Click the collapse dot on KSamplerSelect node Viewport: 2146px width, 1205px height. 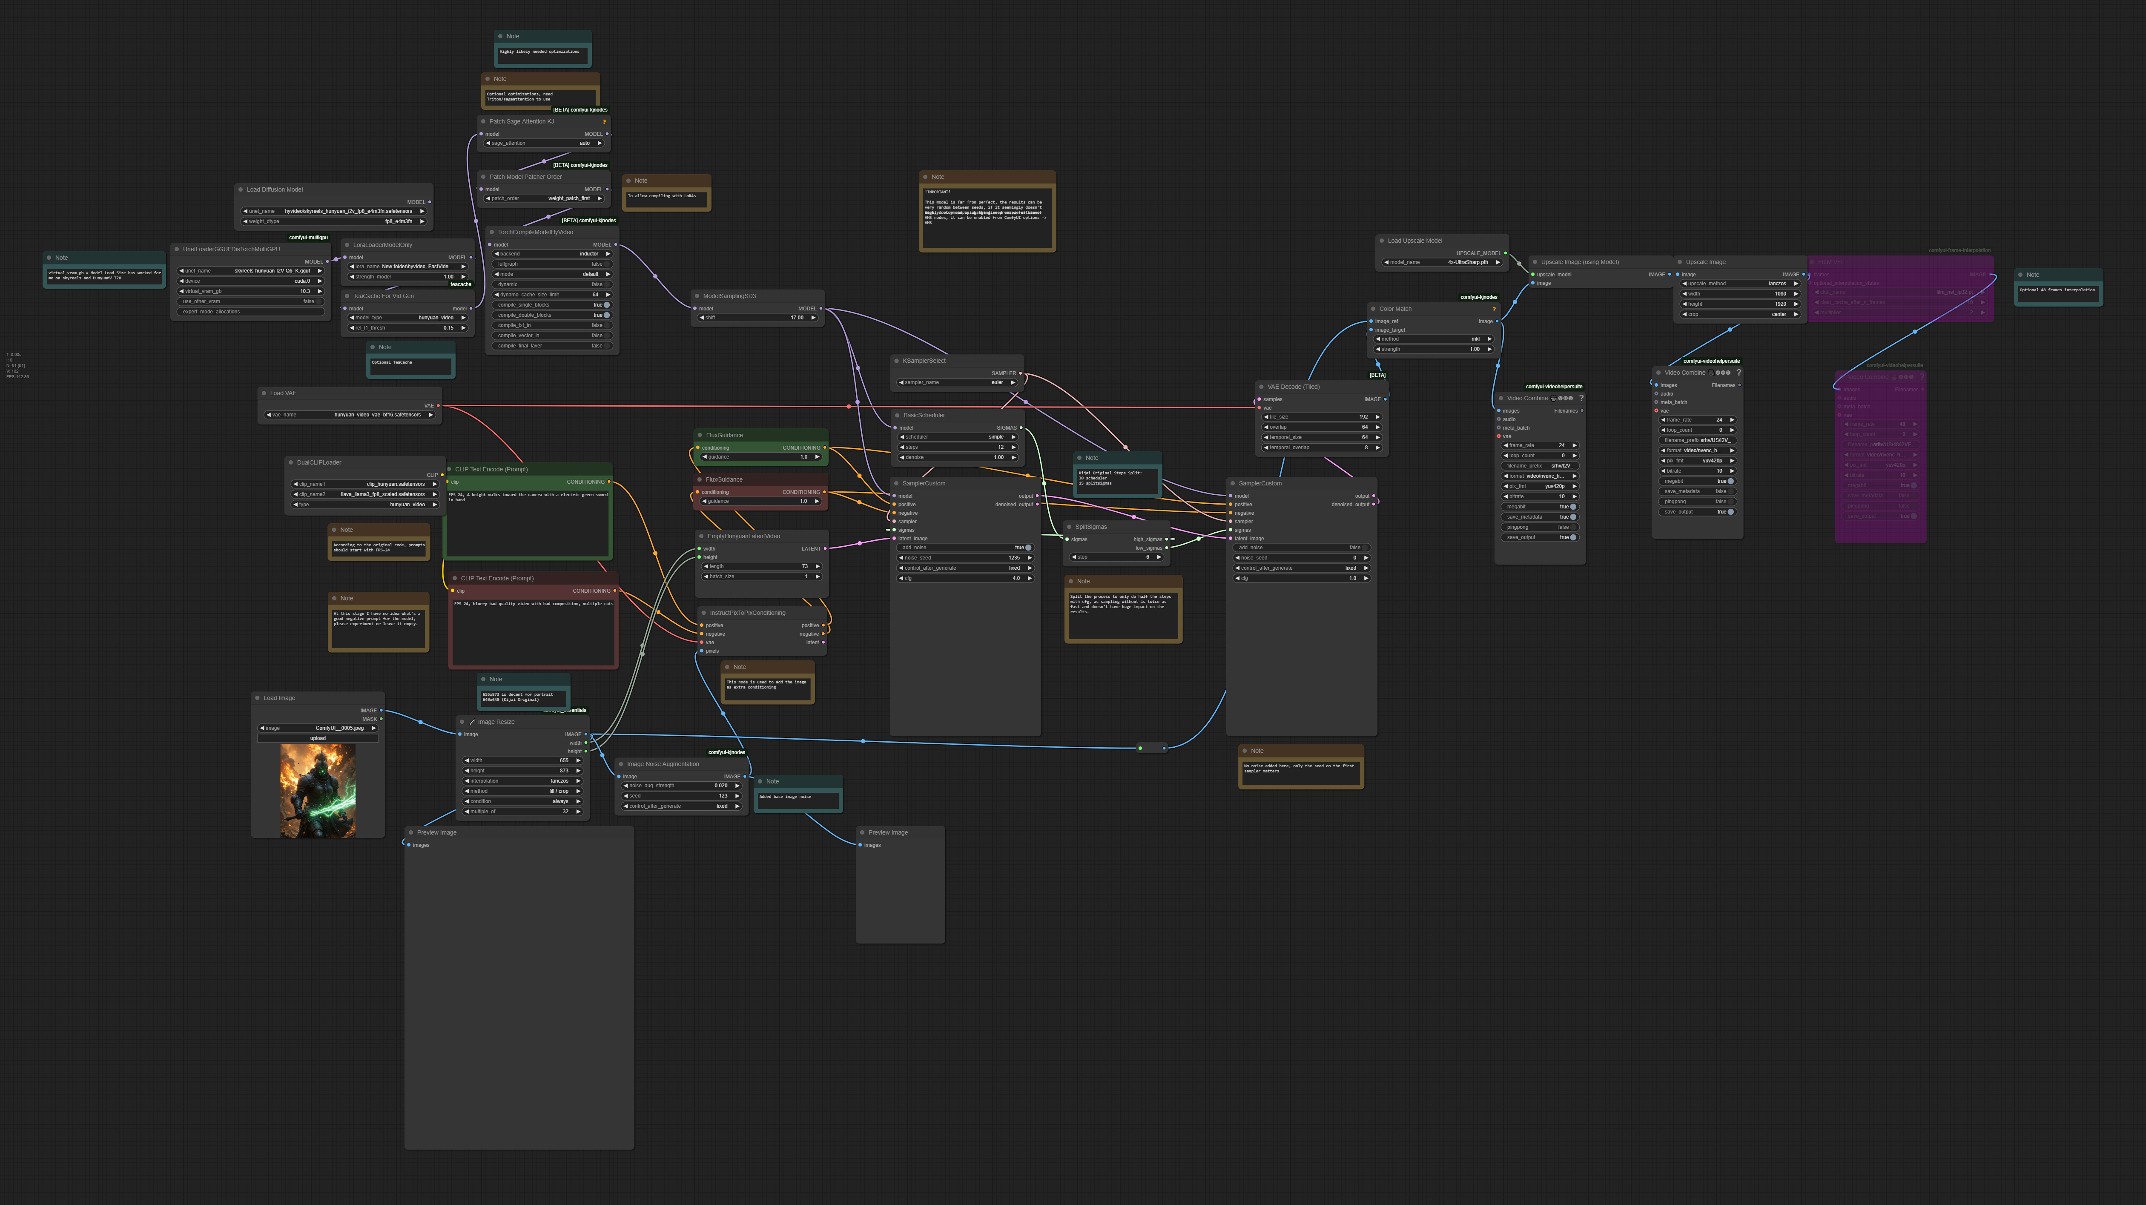(x=896, y=361)
